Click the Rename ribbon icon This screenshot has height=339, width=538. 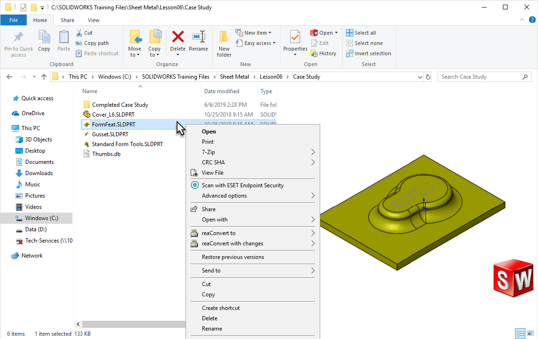tap(199, 37)
